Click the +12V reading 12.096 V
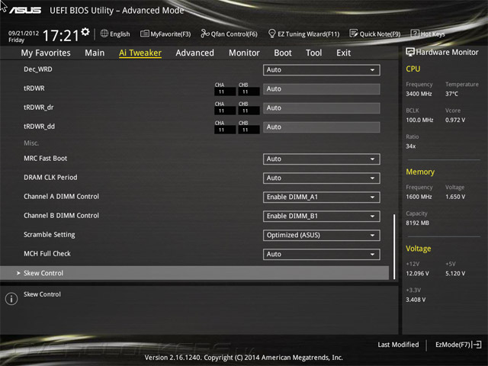The height and width of the screenshot is (366, 488). [417, 273]
